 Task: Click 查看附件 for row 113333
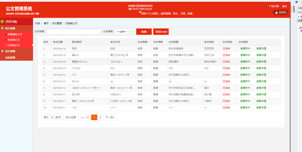click(245, 68)
